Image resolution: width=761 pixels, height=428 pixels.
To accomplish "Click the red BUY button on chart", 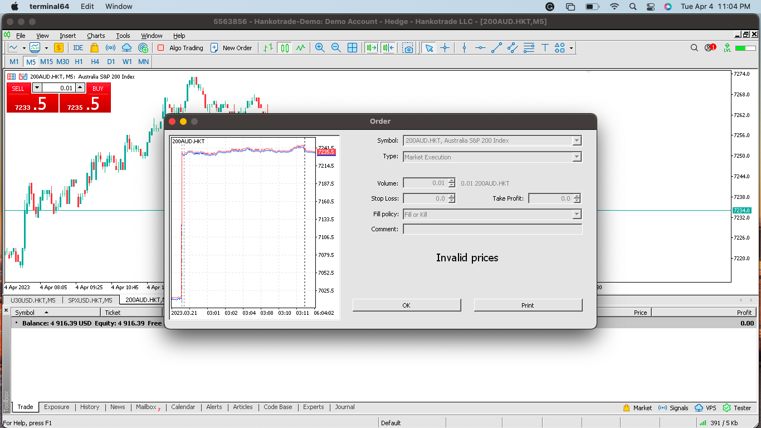I will pos(98,89).
